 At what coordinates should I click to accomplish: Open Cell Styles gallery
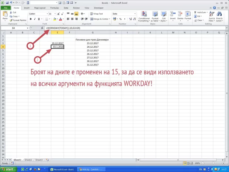point(164,17)
